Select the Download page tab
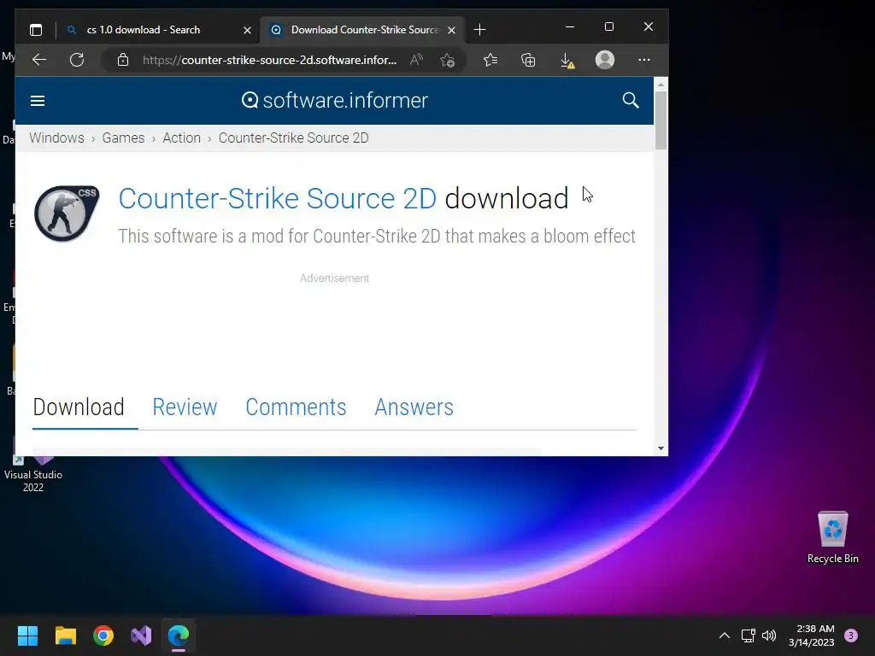The width and height of the screenshot is (875, 656). [x=79, y=407]
